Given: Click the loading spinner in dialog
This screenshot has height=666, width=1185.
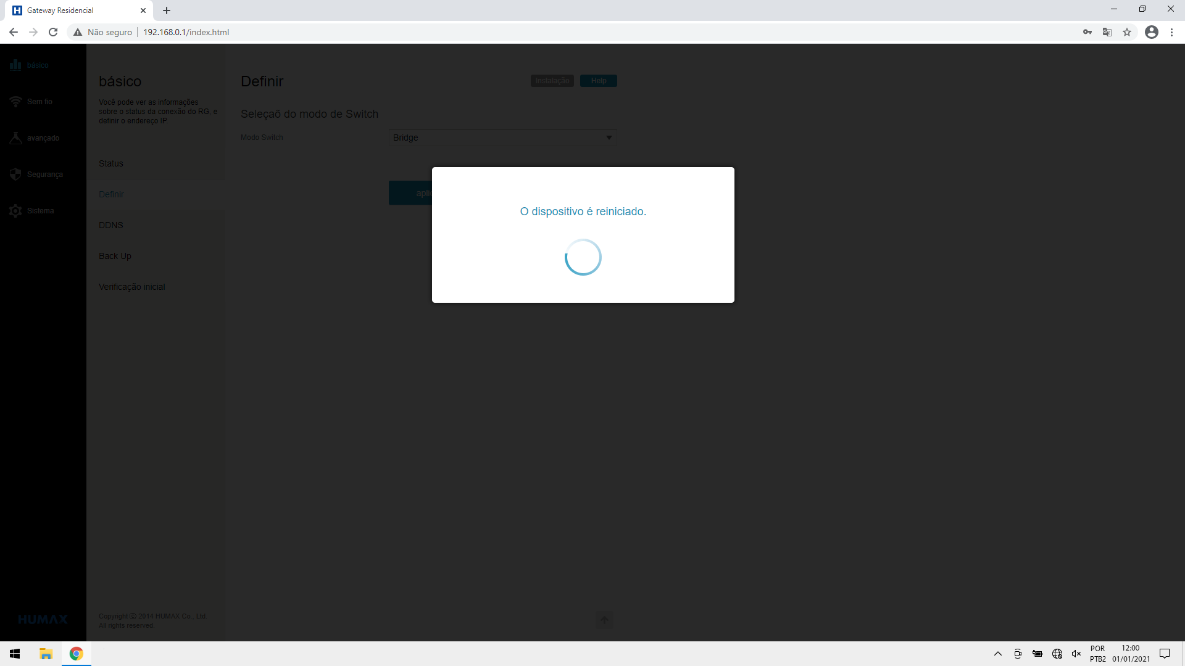Looking at the screenshot, I should tap(583, 257).
